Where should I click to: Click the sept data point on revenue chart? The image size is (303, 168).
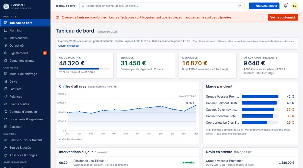click(x=196, y=105)
